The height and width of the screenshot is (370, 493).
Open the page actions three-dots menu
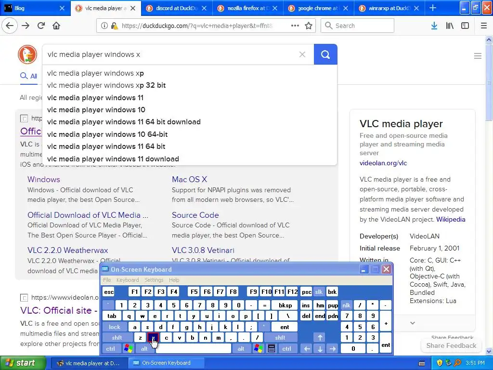point(295,26)
